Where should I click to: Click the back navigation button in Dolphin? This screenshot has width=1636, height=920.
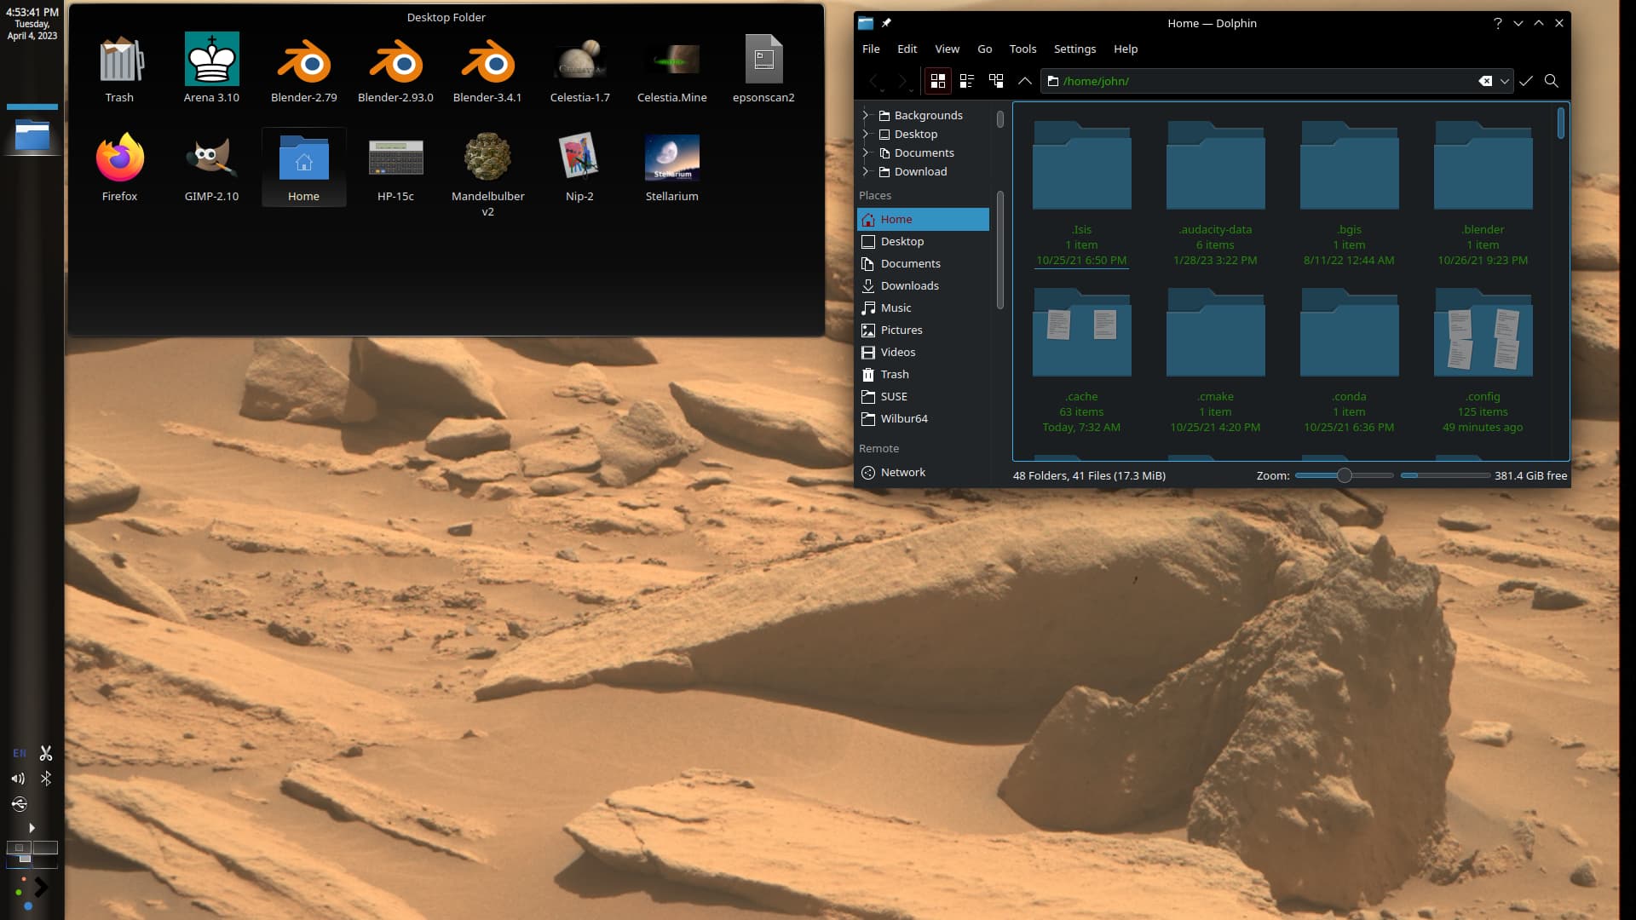874,81
